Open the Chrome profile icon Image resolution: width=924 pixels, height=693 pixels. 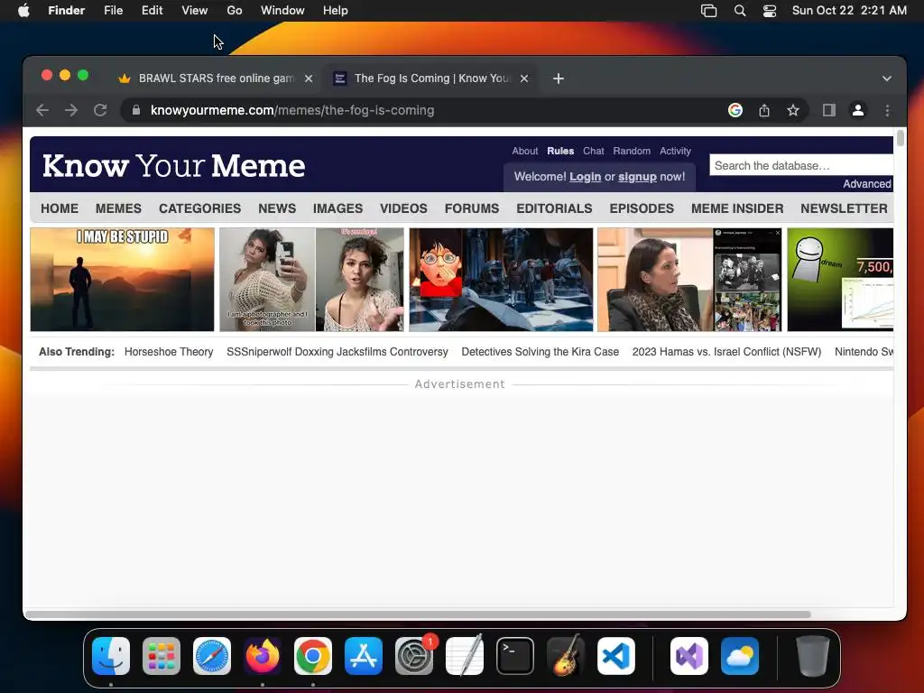[x=858, y=110]
